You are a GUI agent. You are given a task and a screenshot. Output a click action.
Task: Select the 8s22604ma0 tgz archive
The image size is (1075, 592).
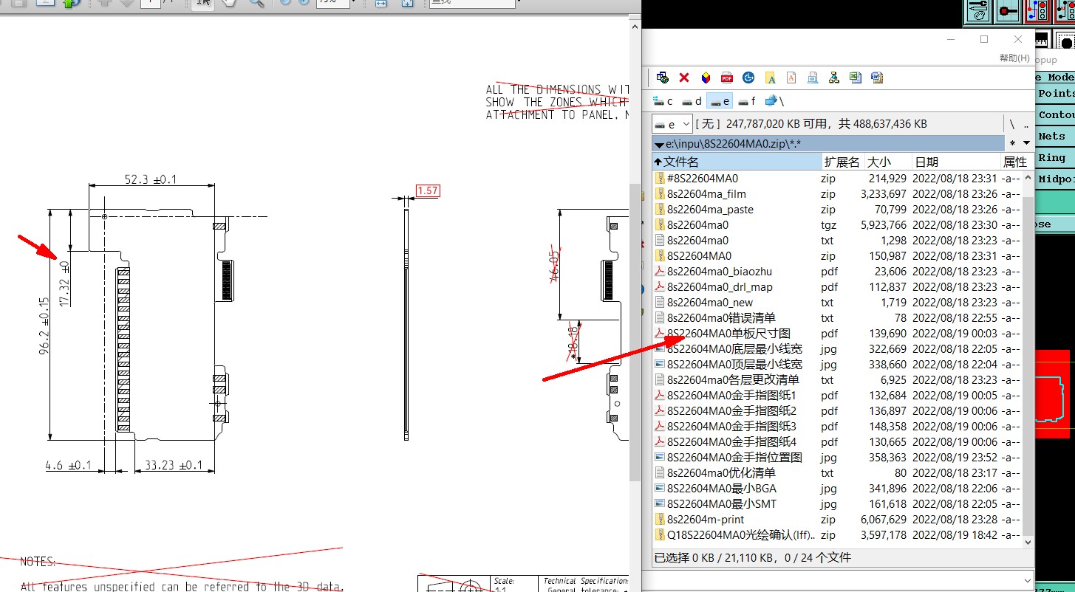pyautogui.click(x=838, y=224)
